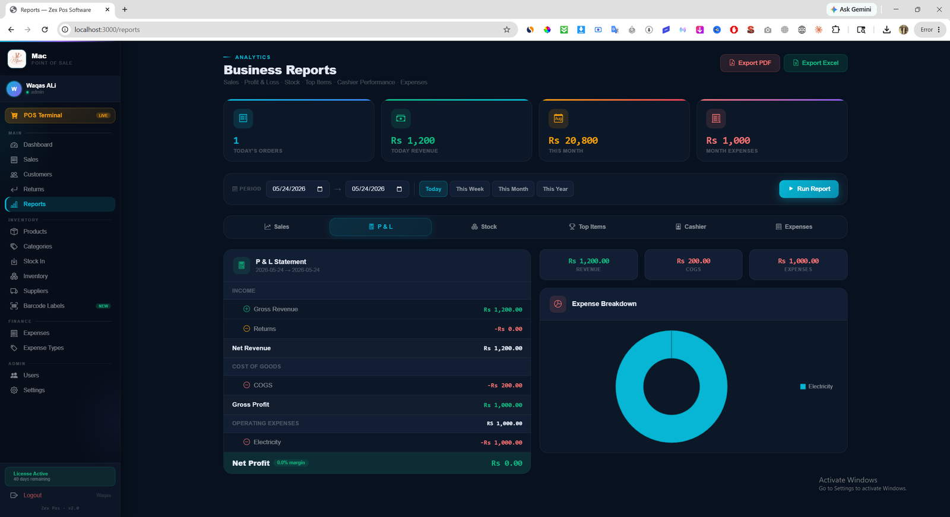Switch to the P & L tab
The width and height of the screenshot is (950, 517).
(381, 227)
